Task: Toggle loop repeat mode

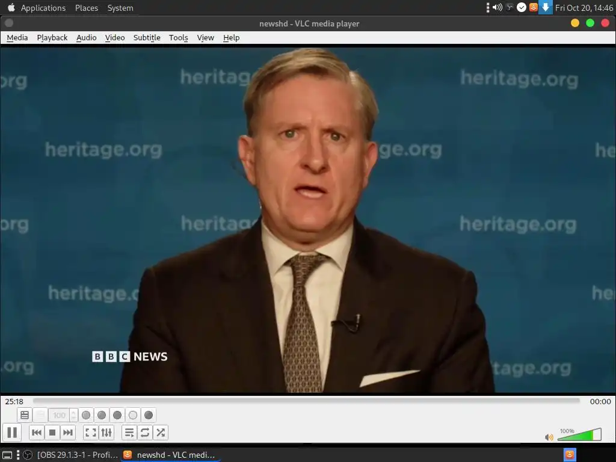Action: pyautogui.click(x=145, y=433)
